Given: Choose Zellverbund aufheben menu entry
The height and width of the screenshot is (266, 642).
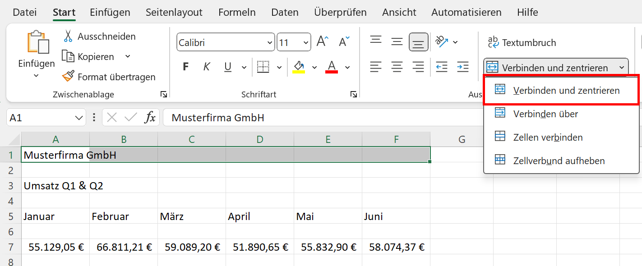Looking at the screenshot, I should [561, 161].
